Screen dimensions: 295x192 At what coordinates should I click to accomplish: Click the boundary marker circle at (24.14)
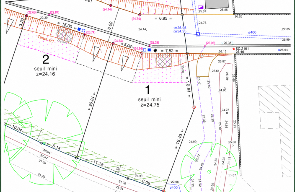coord(111,5)
